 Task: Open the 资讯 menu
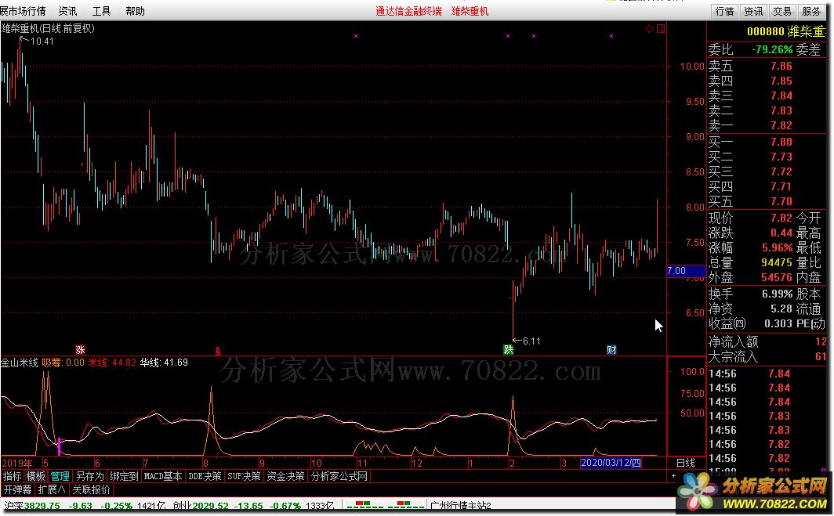point(67,11)
